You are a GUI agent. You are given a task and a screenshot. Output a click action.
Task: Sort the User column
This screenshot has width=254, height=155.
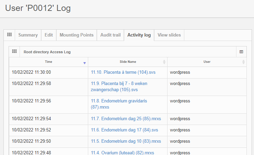coord(243,62)
